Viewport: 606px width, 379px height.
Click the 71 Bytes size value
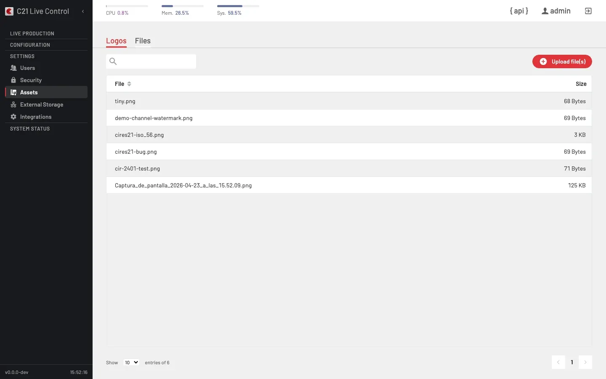(x=575, y=168)
